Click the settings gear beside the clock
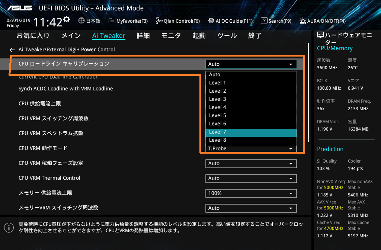 pyautogui.click(x=67, y=19)
